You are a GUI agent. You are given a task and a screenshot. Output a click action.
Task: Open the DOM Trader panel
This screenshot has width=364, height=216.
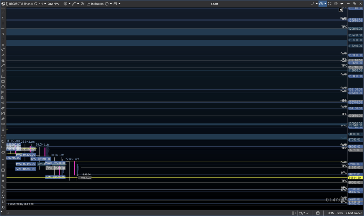pos(335,213)
